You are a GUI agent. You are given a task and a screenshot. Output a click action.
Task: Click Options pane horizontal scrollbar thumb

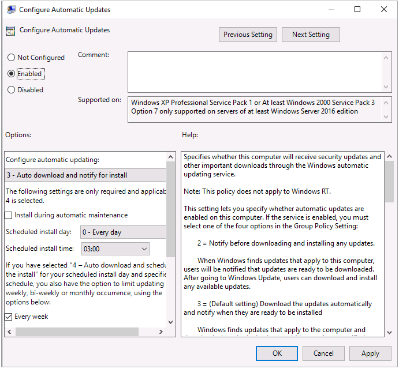pyautogui.click(x=77, y=332)
